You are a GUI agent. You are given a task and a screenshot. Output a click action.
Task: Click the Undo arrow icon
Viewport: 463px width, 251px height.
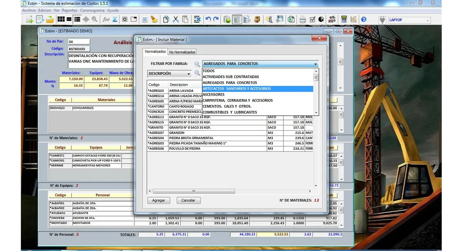[x=208, y=19]
